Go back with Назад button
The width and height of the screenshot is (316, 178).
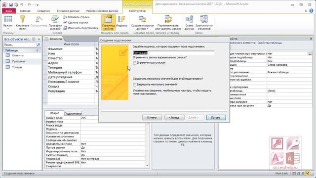(174, 118)
